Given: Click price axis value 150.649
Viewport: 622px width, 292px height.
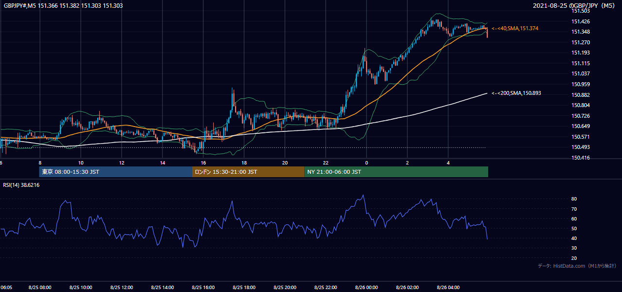Looking at the screenshot, I should click(581, 126).
